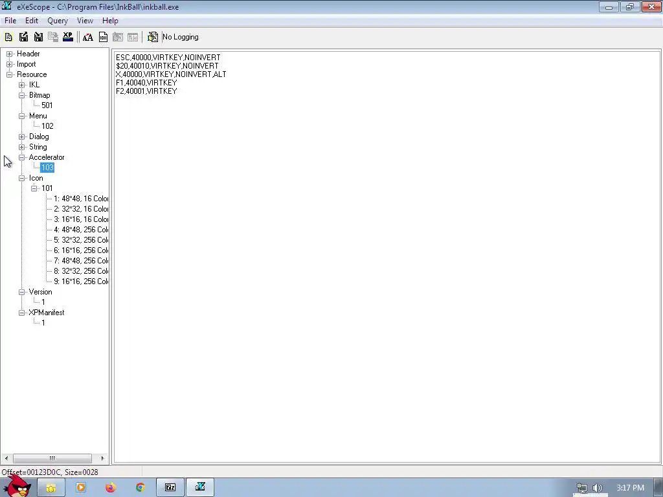663x497 pixels.
Task: Click the logging toggle toolbar icon
Action: (153, 37)
